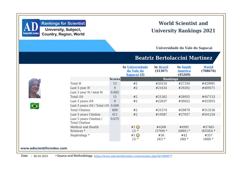Click the date 06.10.2021

pyautogui.click(x=41, y=156)
